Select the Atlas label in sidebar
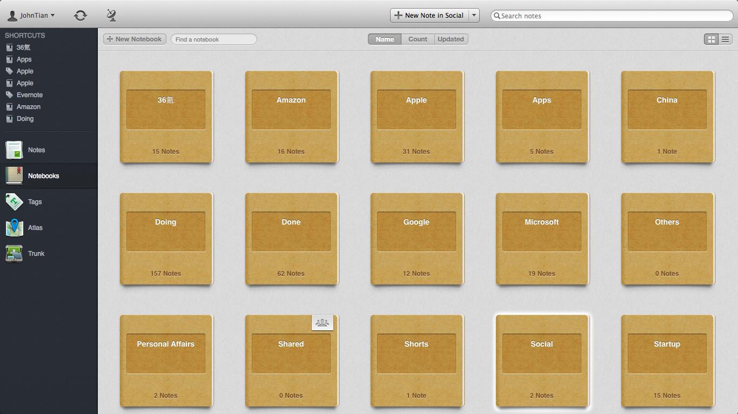Screen dimensions: 738x414 tap(35, 228)
